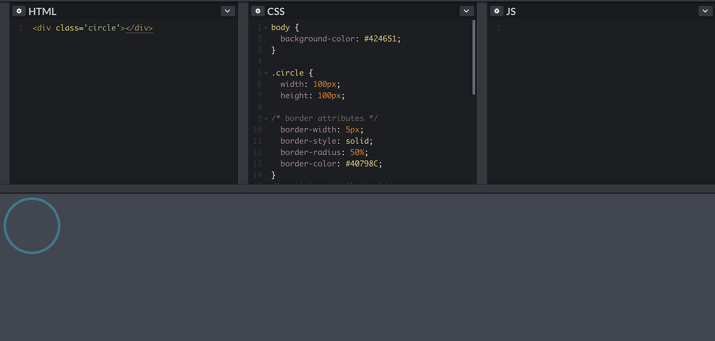Select the JS panel title
Viewport: 715px width, 341px height.
pos(511,11)
